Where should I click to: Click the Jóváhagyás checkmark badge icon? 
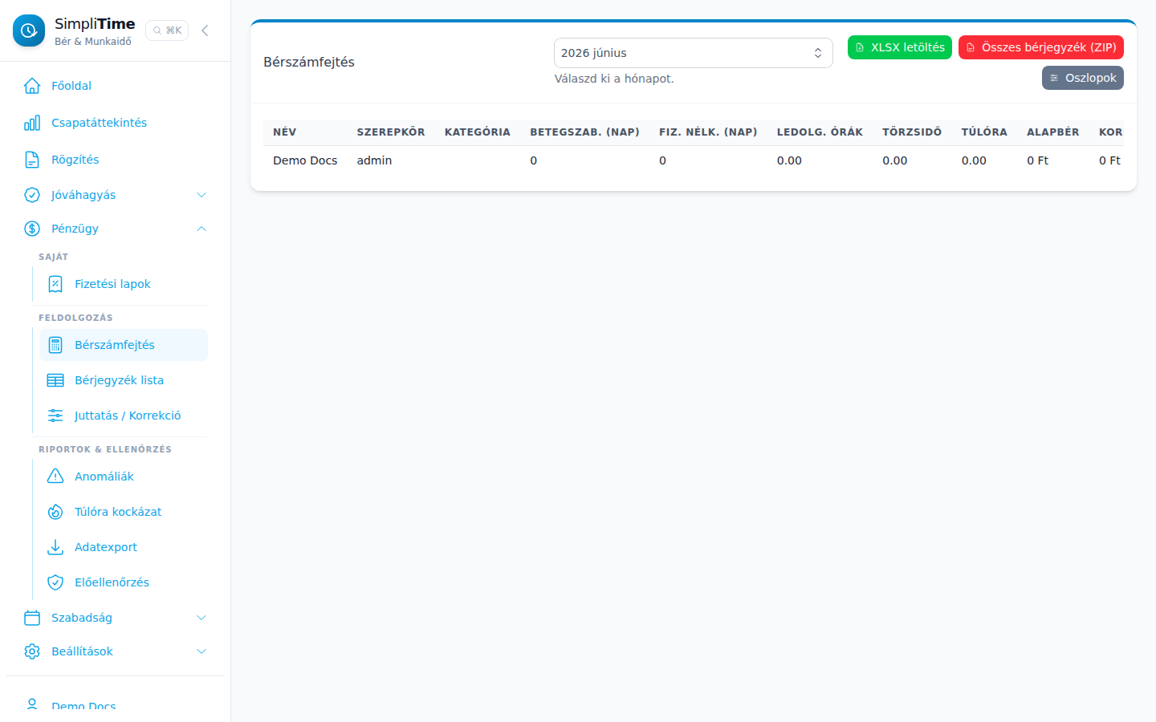click(x=32, y=195)
